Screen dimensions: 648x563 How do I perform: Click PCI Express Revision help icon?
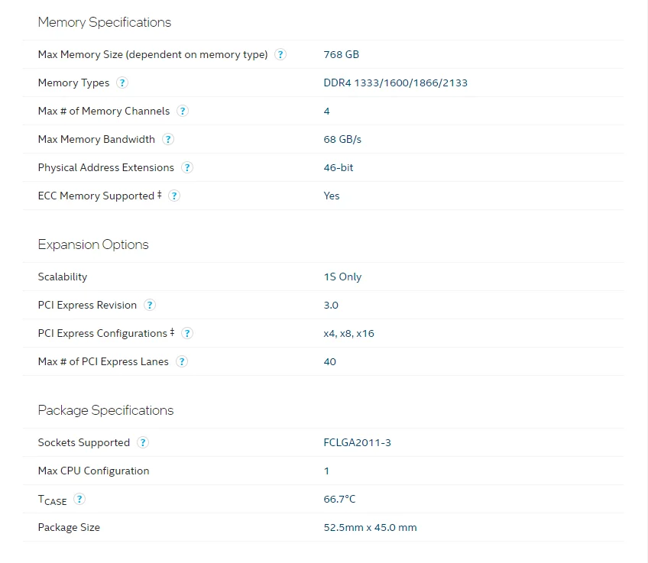(x=149, y=306)
